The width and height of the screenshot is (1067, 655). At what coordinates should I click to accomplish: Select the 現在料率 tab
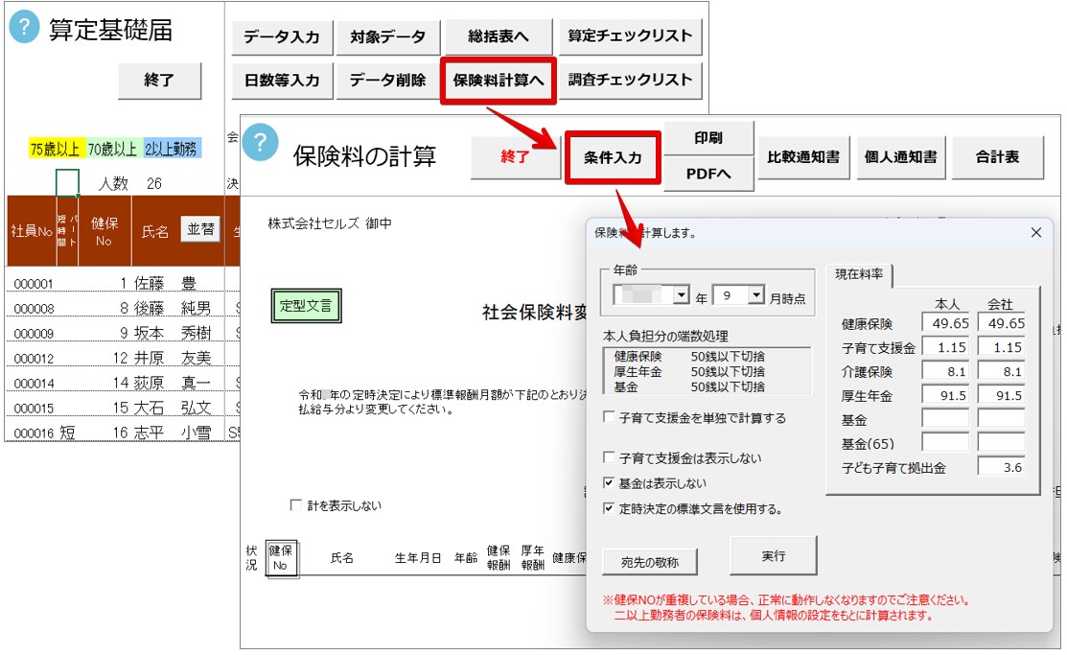(859, 274)
